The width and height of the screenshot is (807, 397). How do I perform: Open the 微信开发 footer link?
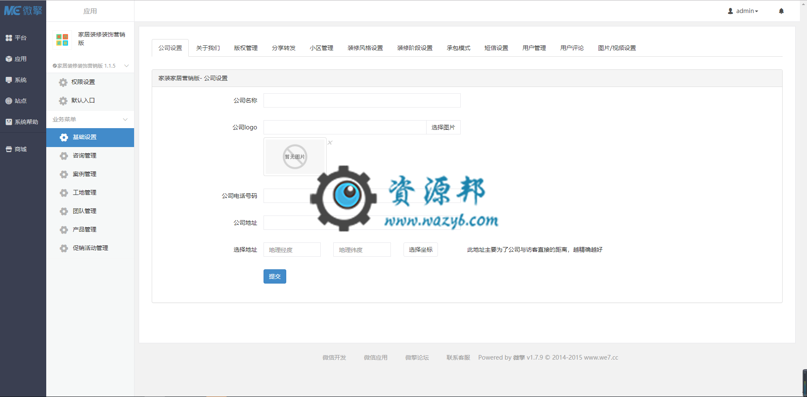(334, 358)
